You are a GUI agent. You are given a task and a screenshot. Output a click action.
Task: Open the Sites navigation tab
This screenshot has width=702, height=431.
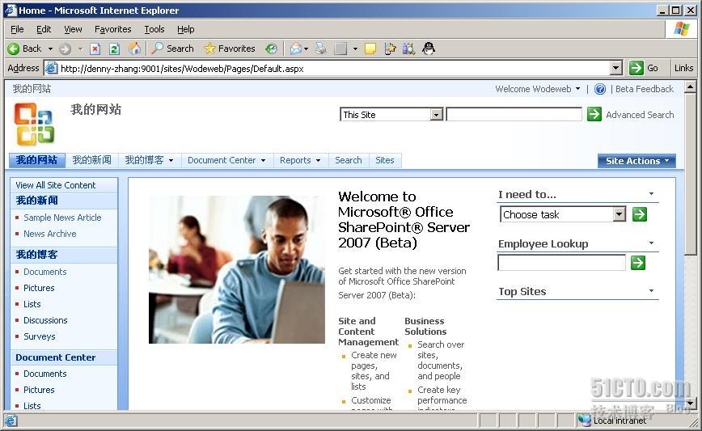tap(385, 160)
